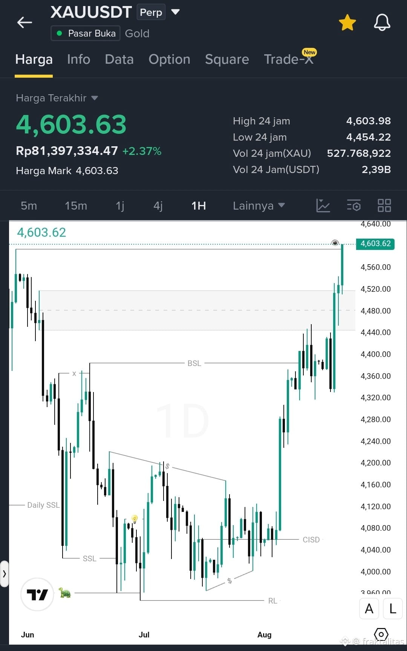Switch to the Harga tab
Viewport: 407px width, 651px height.
pos(34,60)
